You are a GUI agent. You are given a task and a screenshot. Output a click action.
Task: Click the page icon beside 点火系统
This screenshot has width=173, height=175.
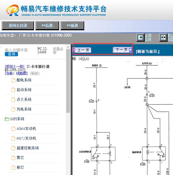[x=13, y=100]
